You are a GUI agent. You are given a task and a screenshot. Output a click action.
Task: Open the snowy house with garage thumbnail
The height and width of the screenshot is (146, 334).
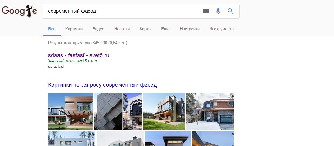coord(210,111)
